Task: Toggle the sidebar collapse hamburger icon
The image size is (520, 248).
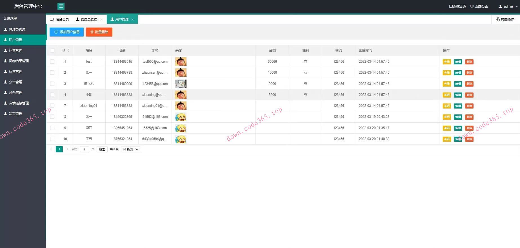Action: click(61, 6)
